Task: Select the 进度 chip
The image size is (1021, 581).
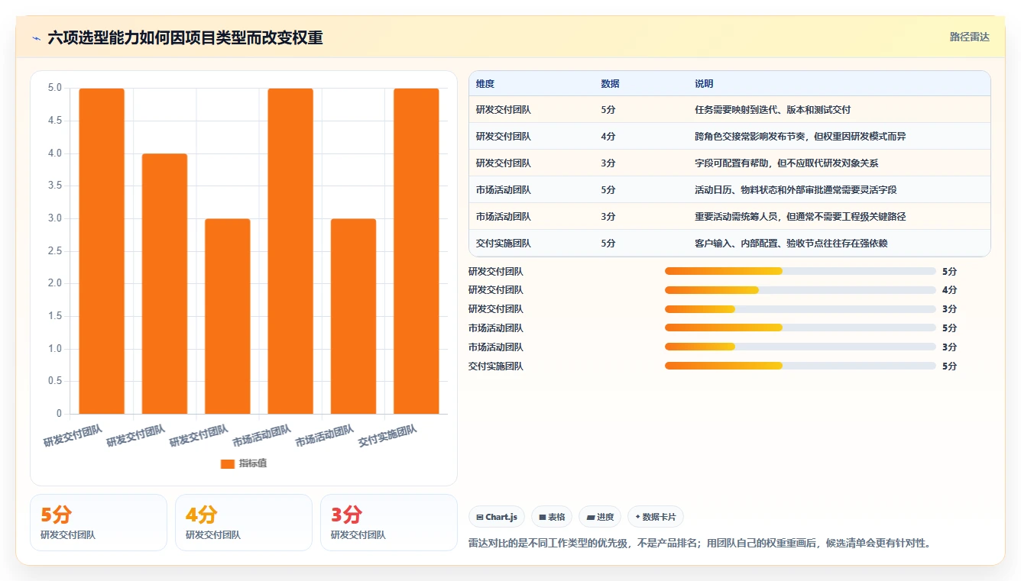Action: point(600,517)
